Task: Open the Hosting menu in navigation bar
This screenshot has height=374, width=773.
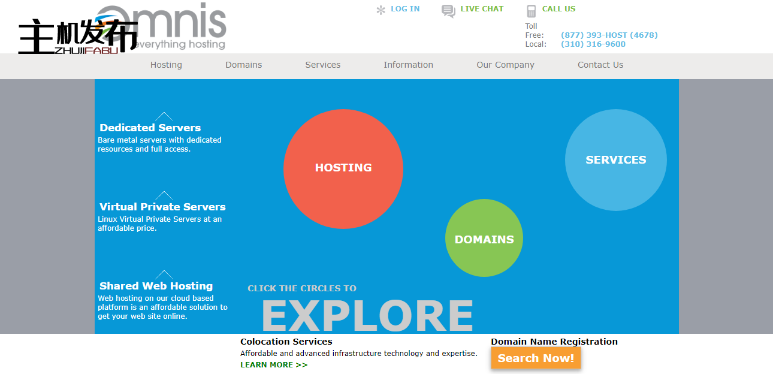Action: click(x=166, y=65)
